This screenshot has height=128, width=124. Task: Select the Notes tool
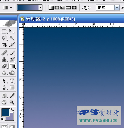(4, 95)
